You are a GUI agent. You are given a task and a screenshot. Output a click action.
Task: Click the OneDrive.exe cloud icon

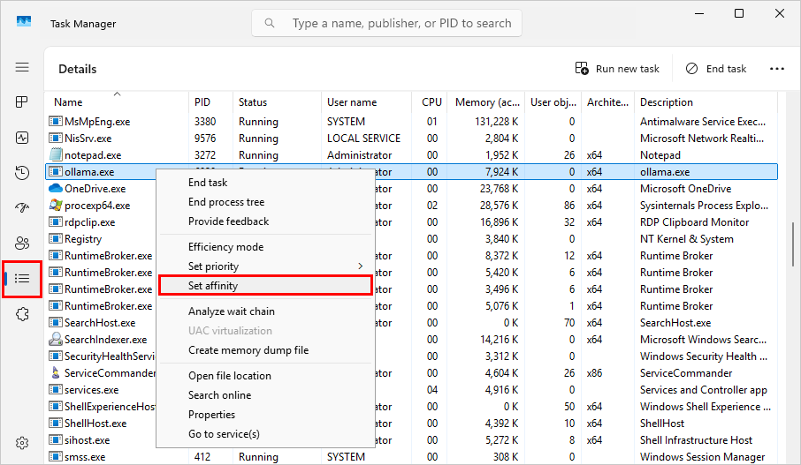point(55,189)
